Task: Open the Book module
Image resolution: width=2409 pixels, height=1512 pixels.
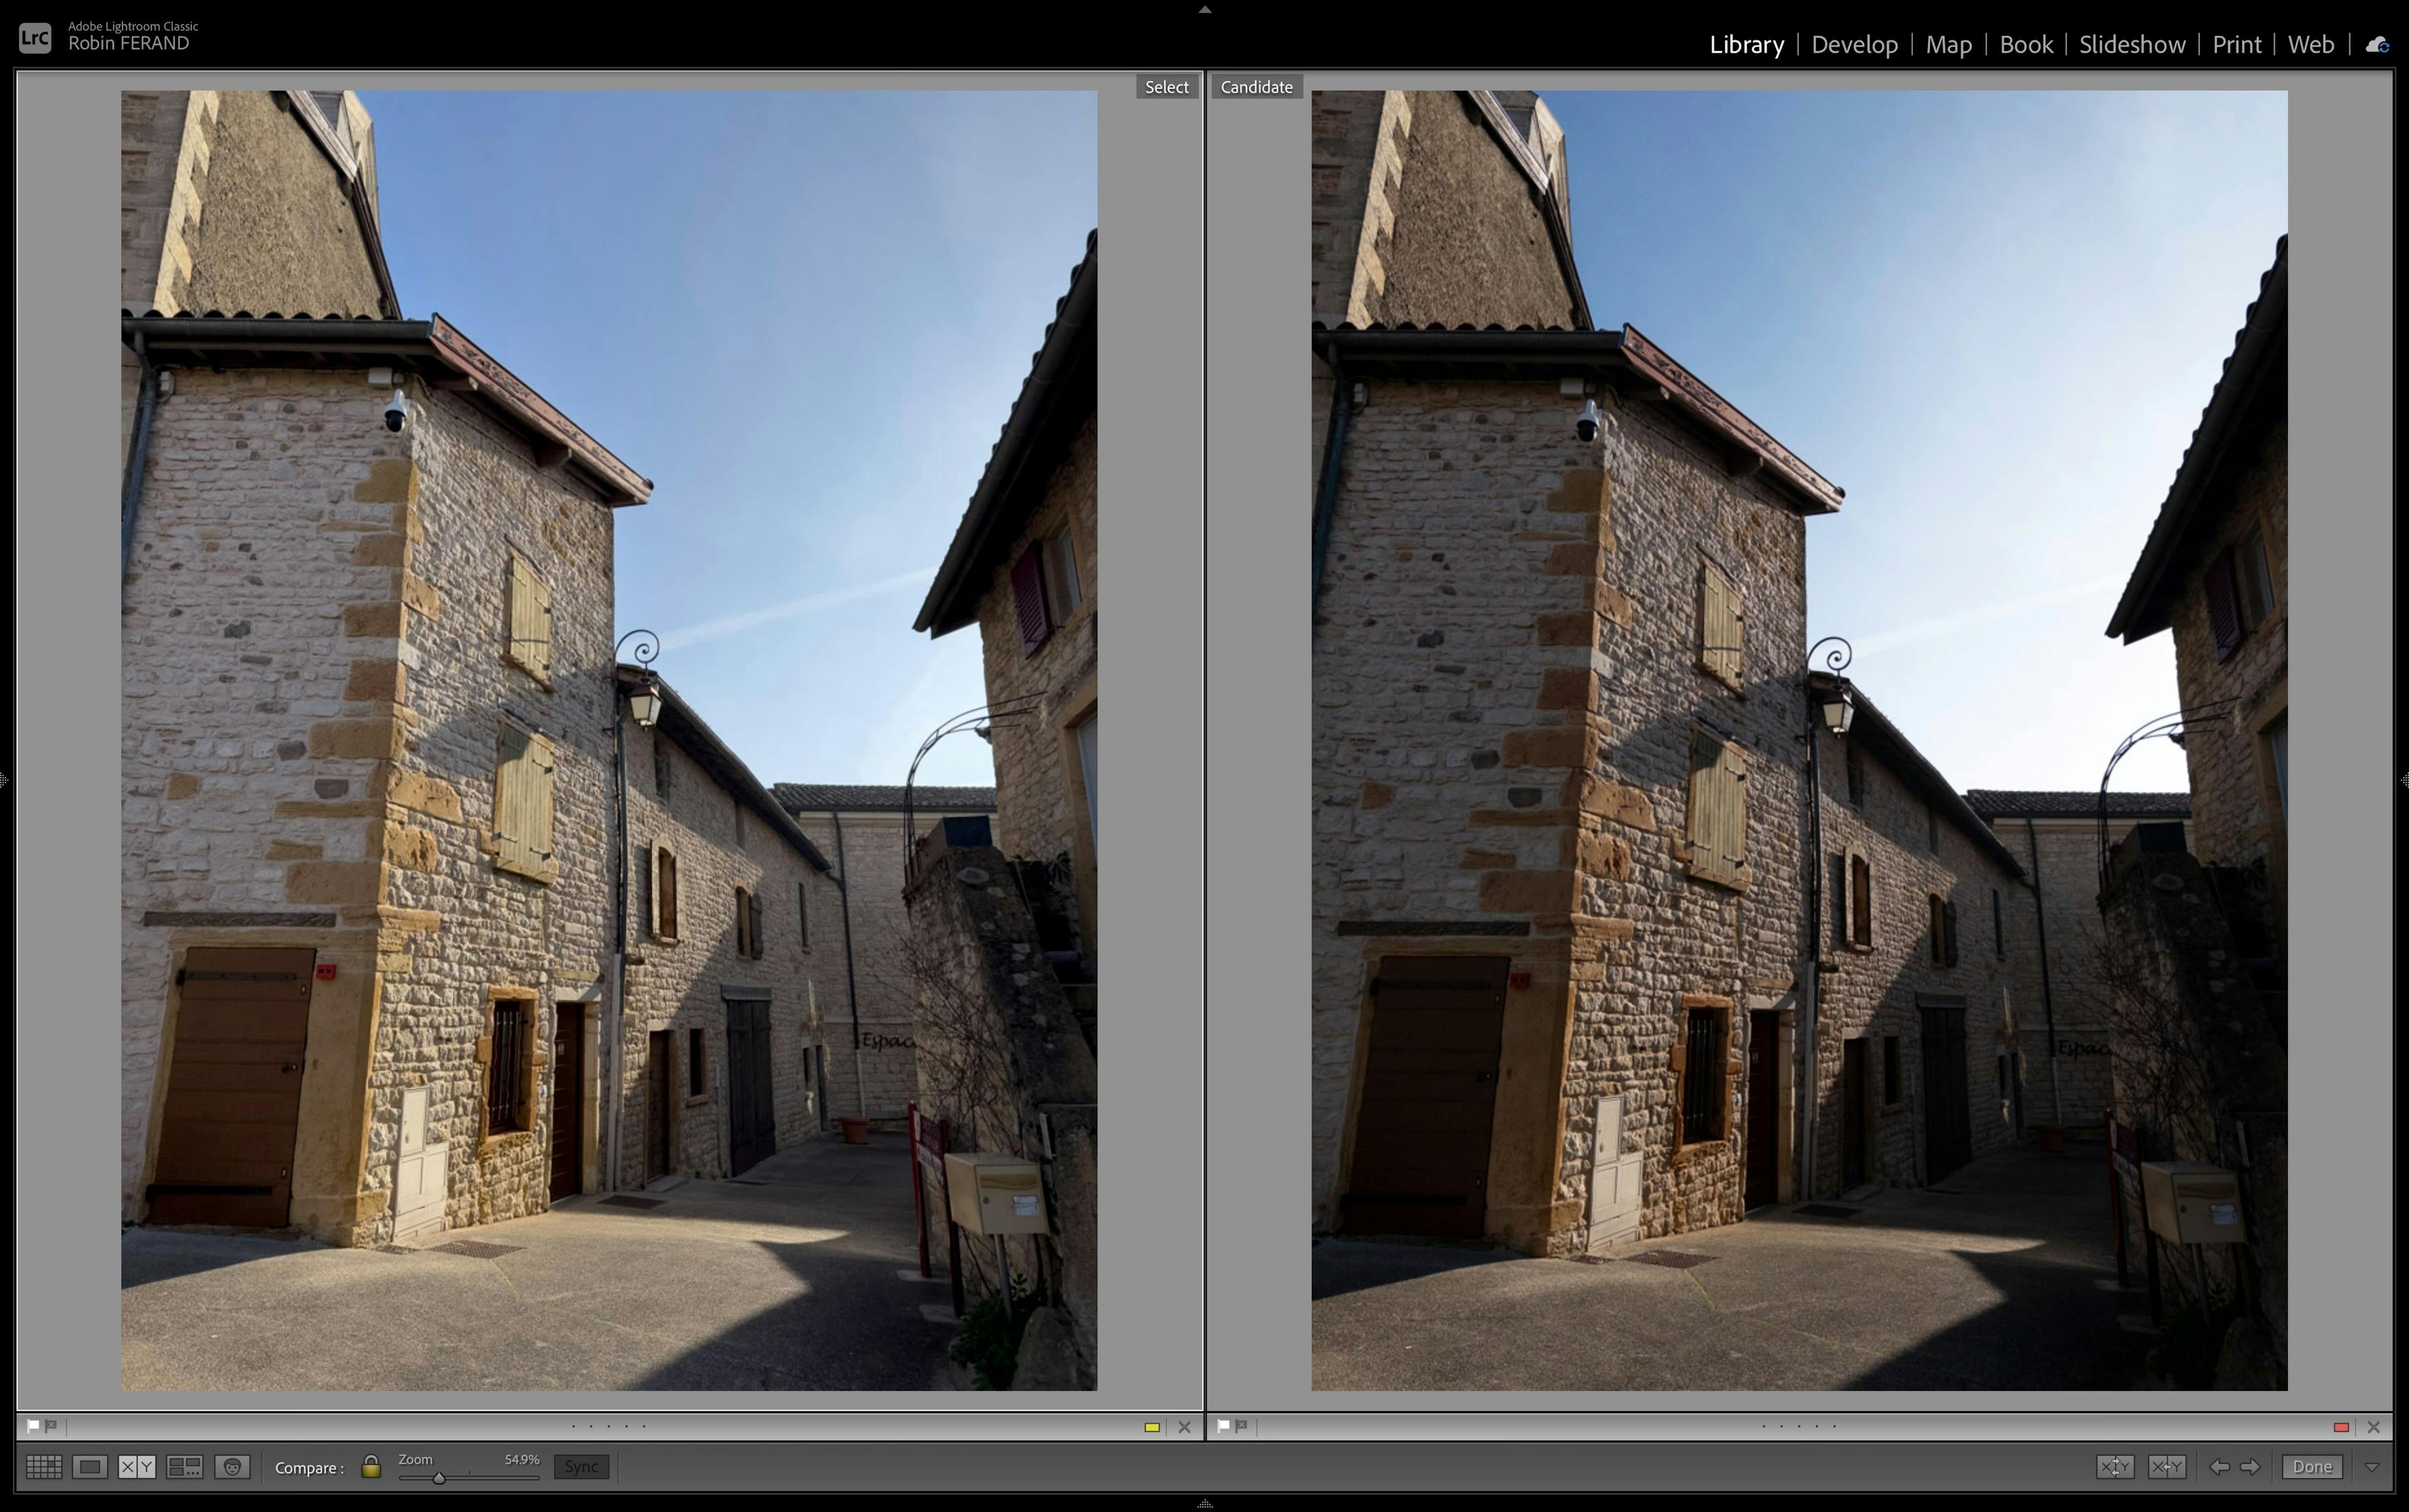Action: 2026,44
